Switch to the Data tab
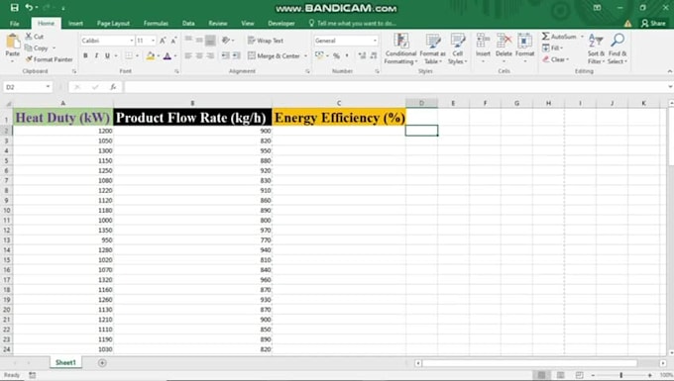Viewport: 674px width, 381px height. (x=188, y=23)
